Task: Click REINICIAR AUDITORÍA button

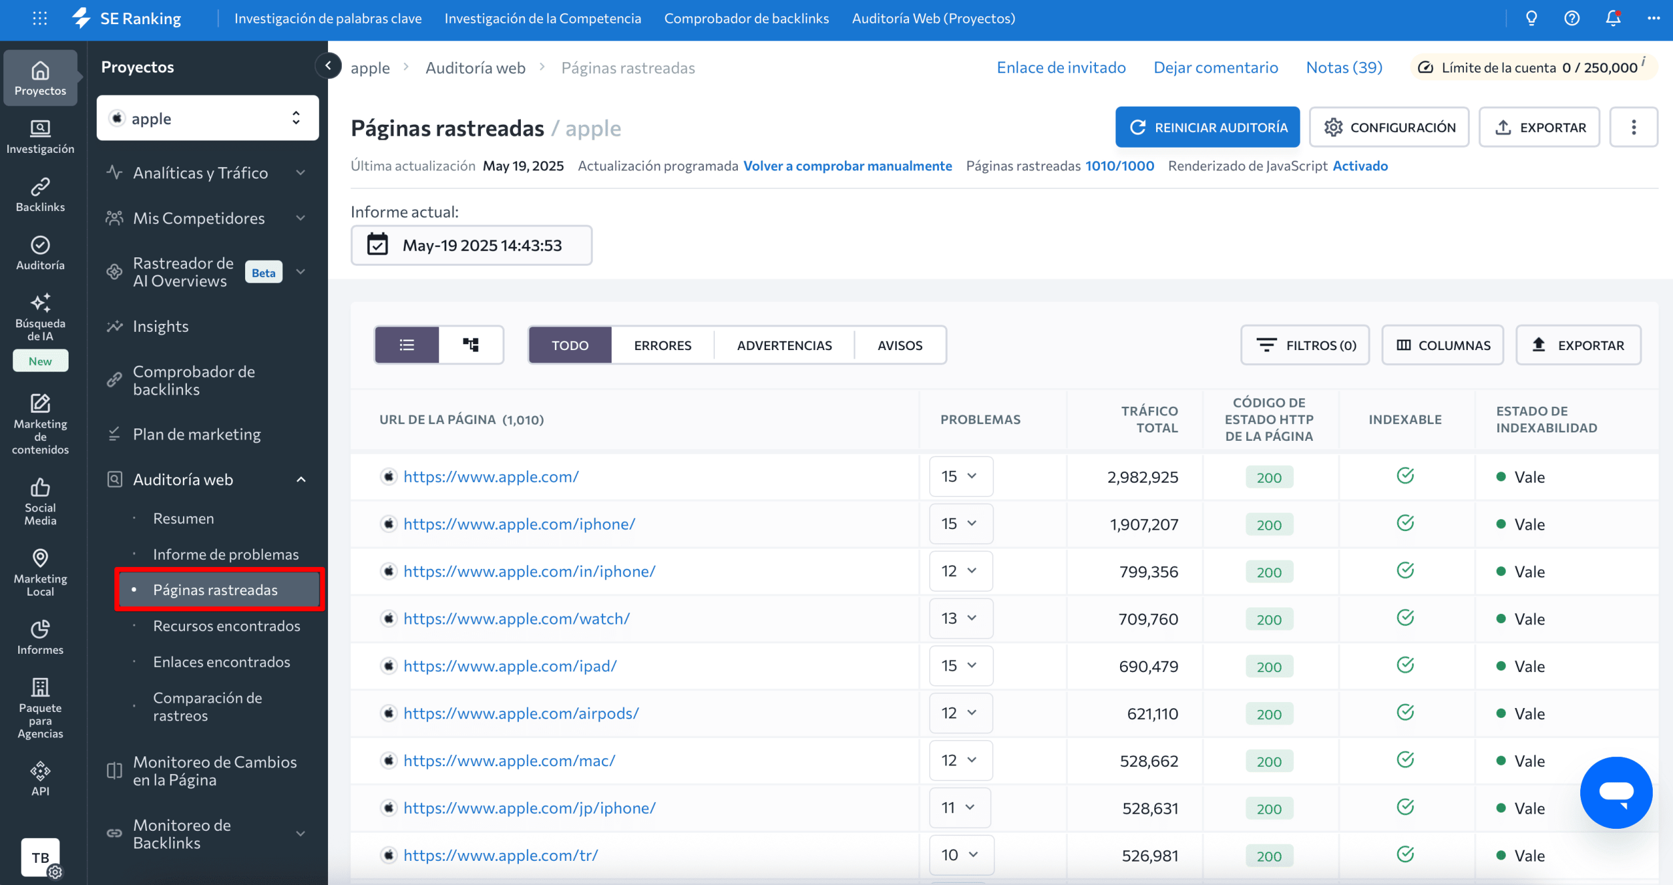Action: click(1207, 127)
